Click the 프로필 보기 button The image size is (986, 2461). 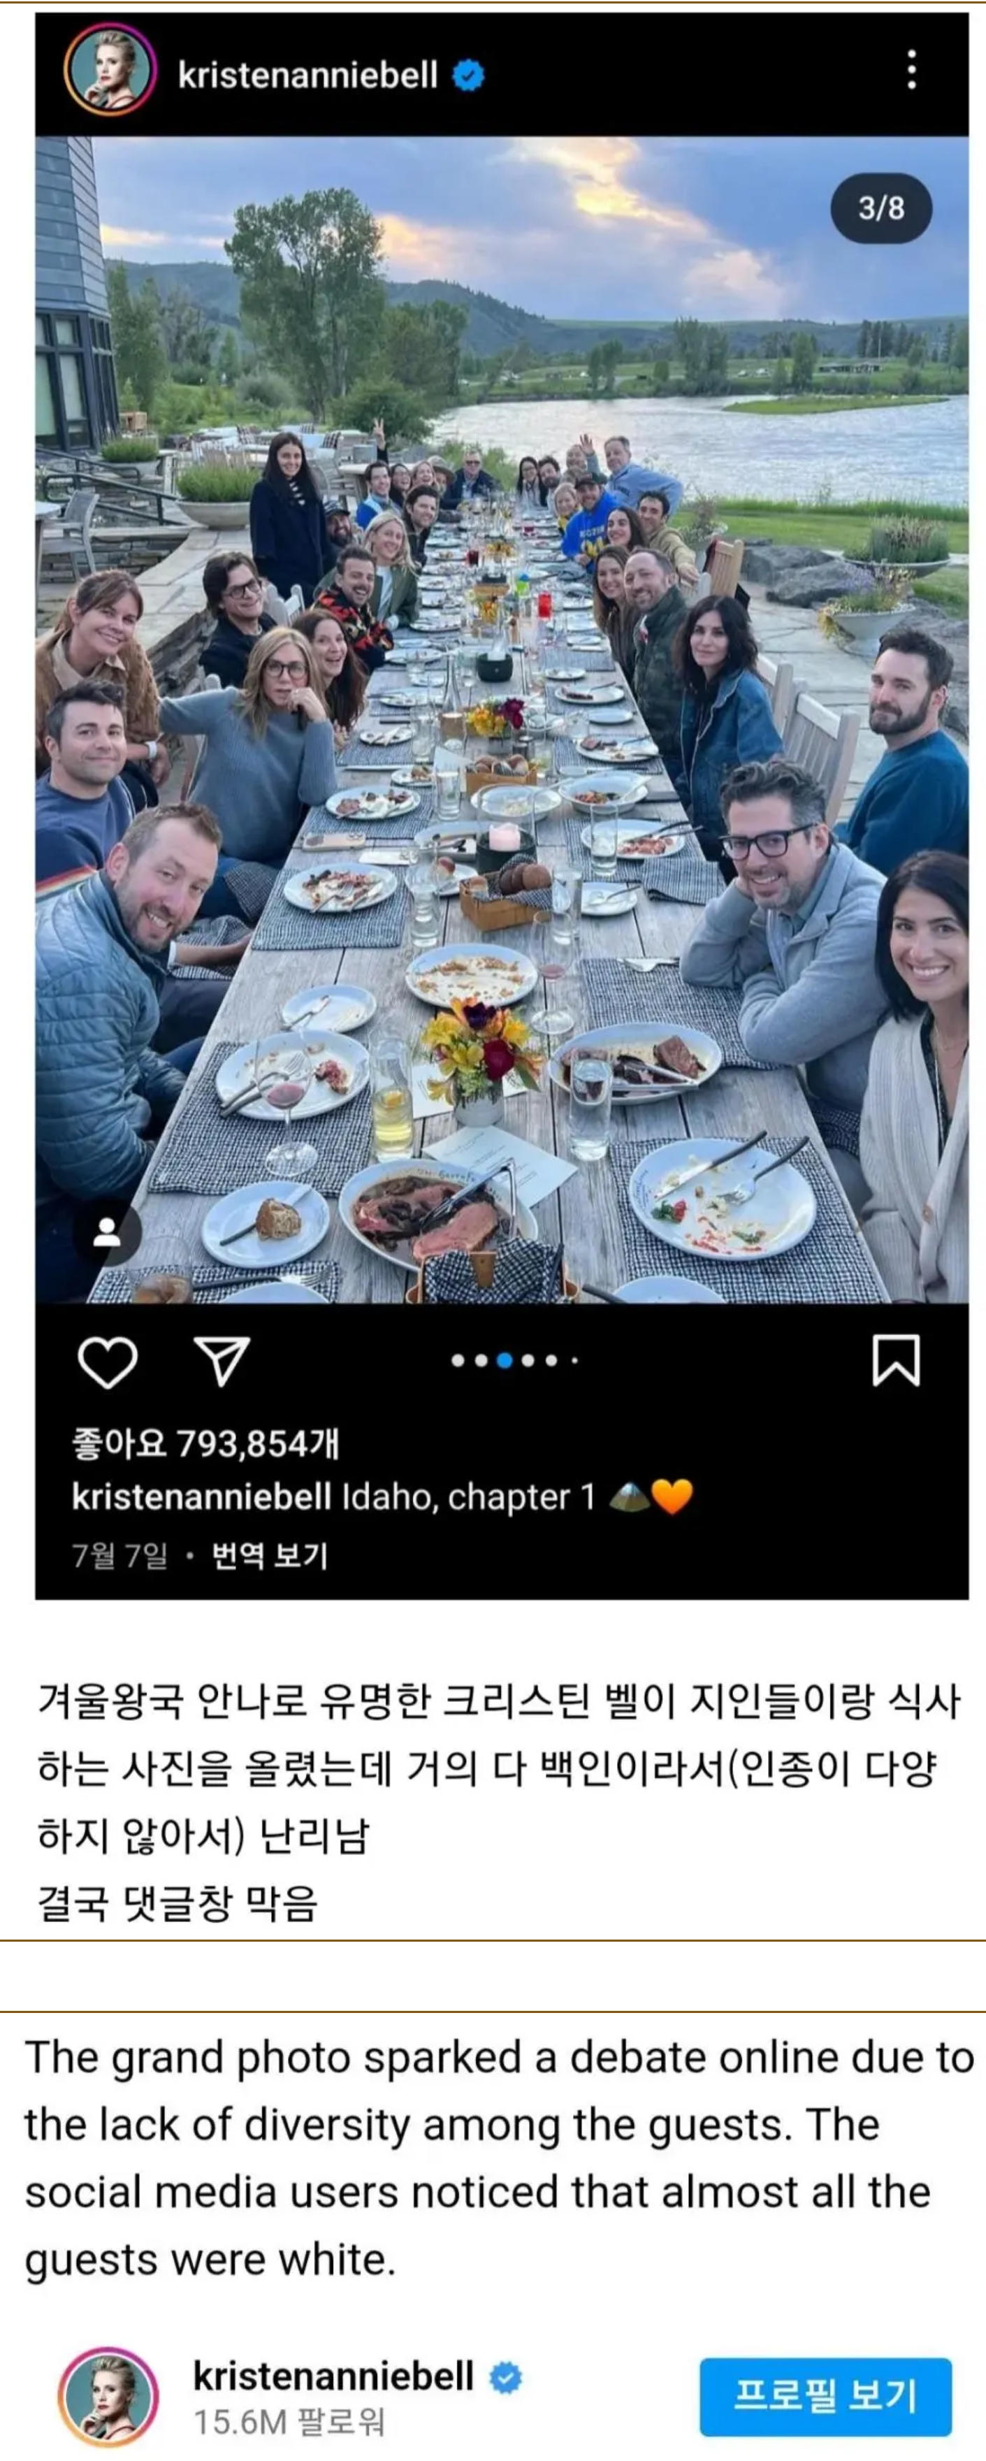825,2395
